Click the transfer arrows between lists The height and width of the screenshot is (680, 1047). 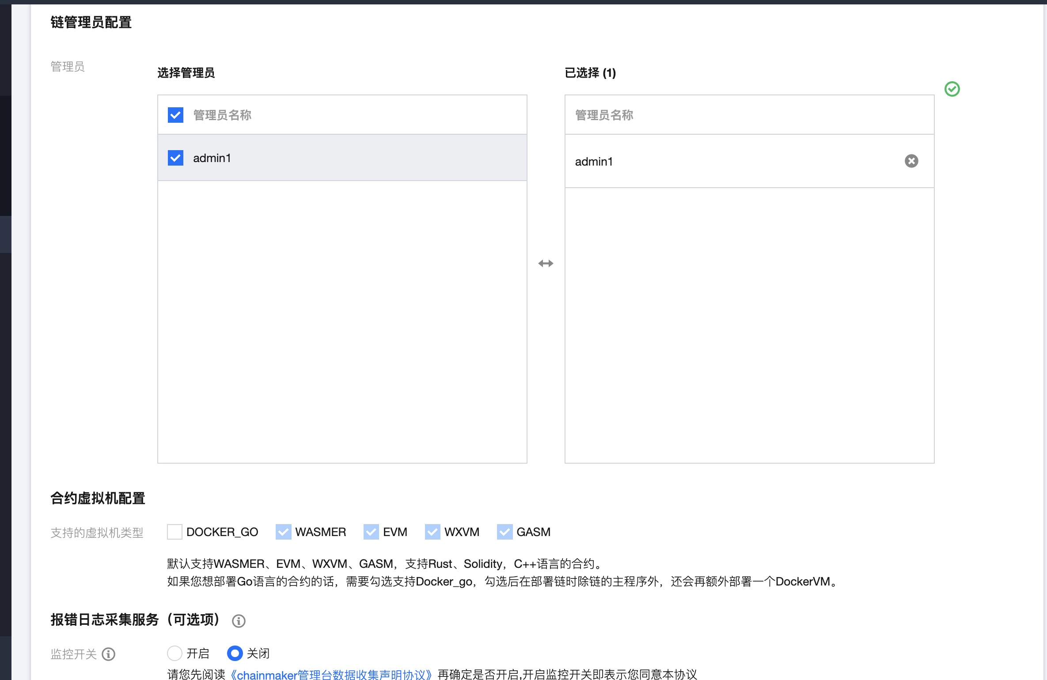[x=546, y=264]
